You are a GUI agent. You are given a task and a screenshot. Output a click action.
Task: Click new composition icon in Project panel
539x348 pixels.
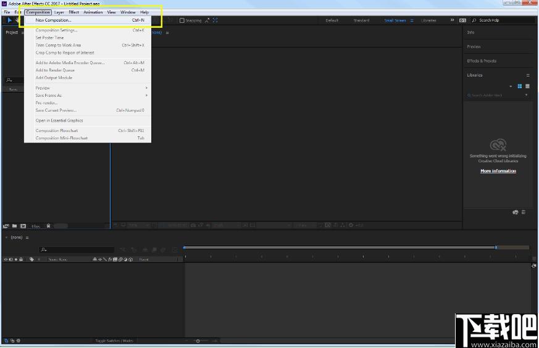23,226
